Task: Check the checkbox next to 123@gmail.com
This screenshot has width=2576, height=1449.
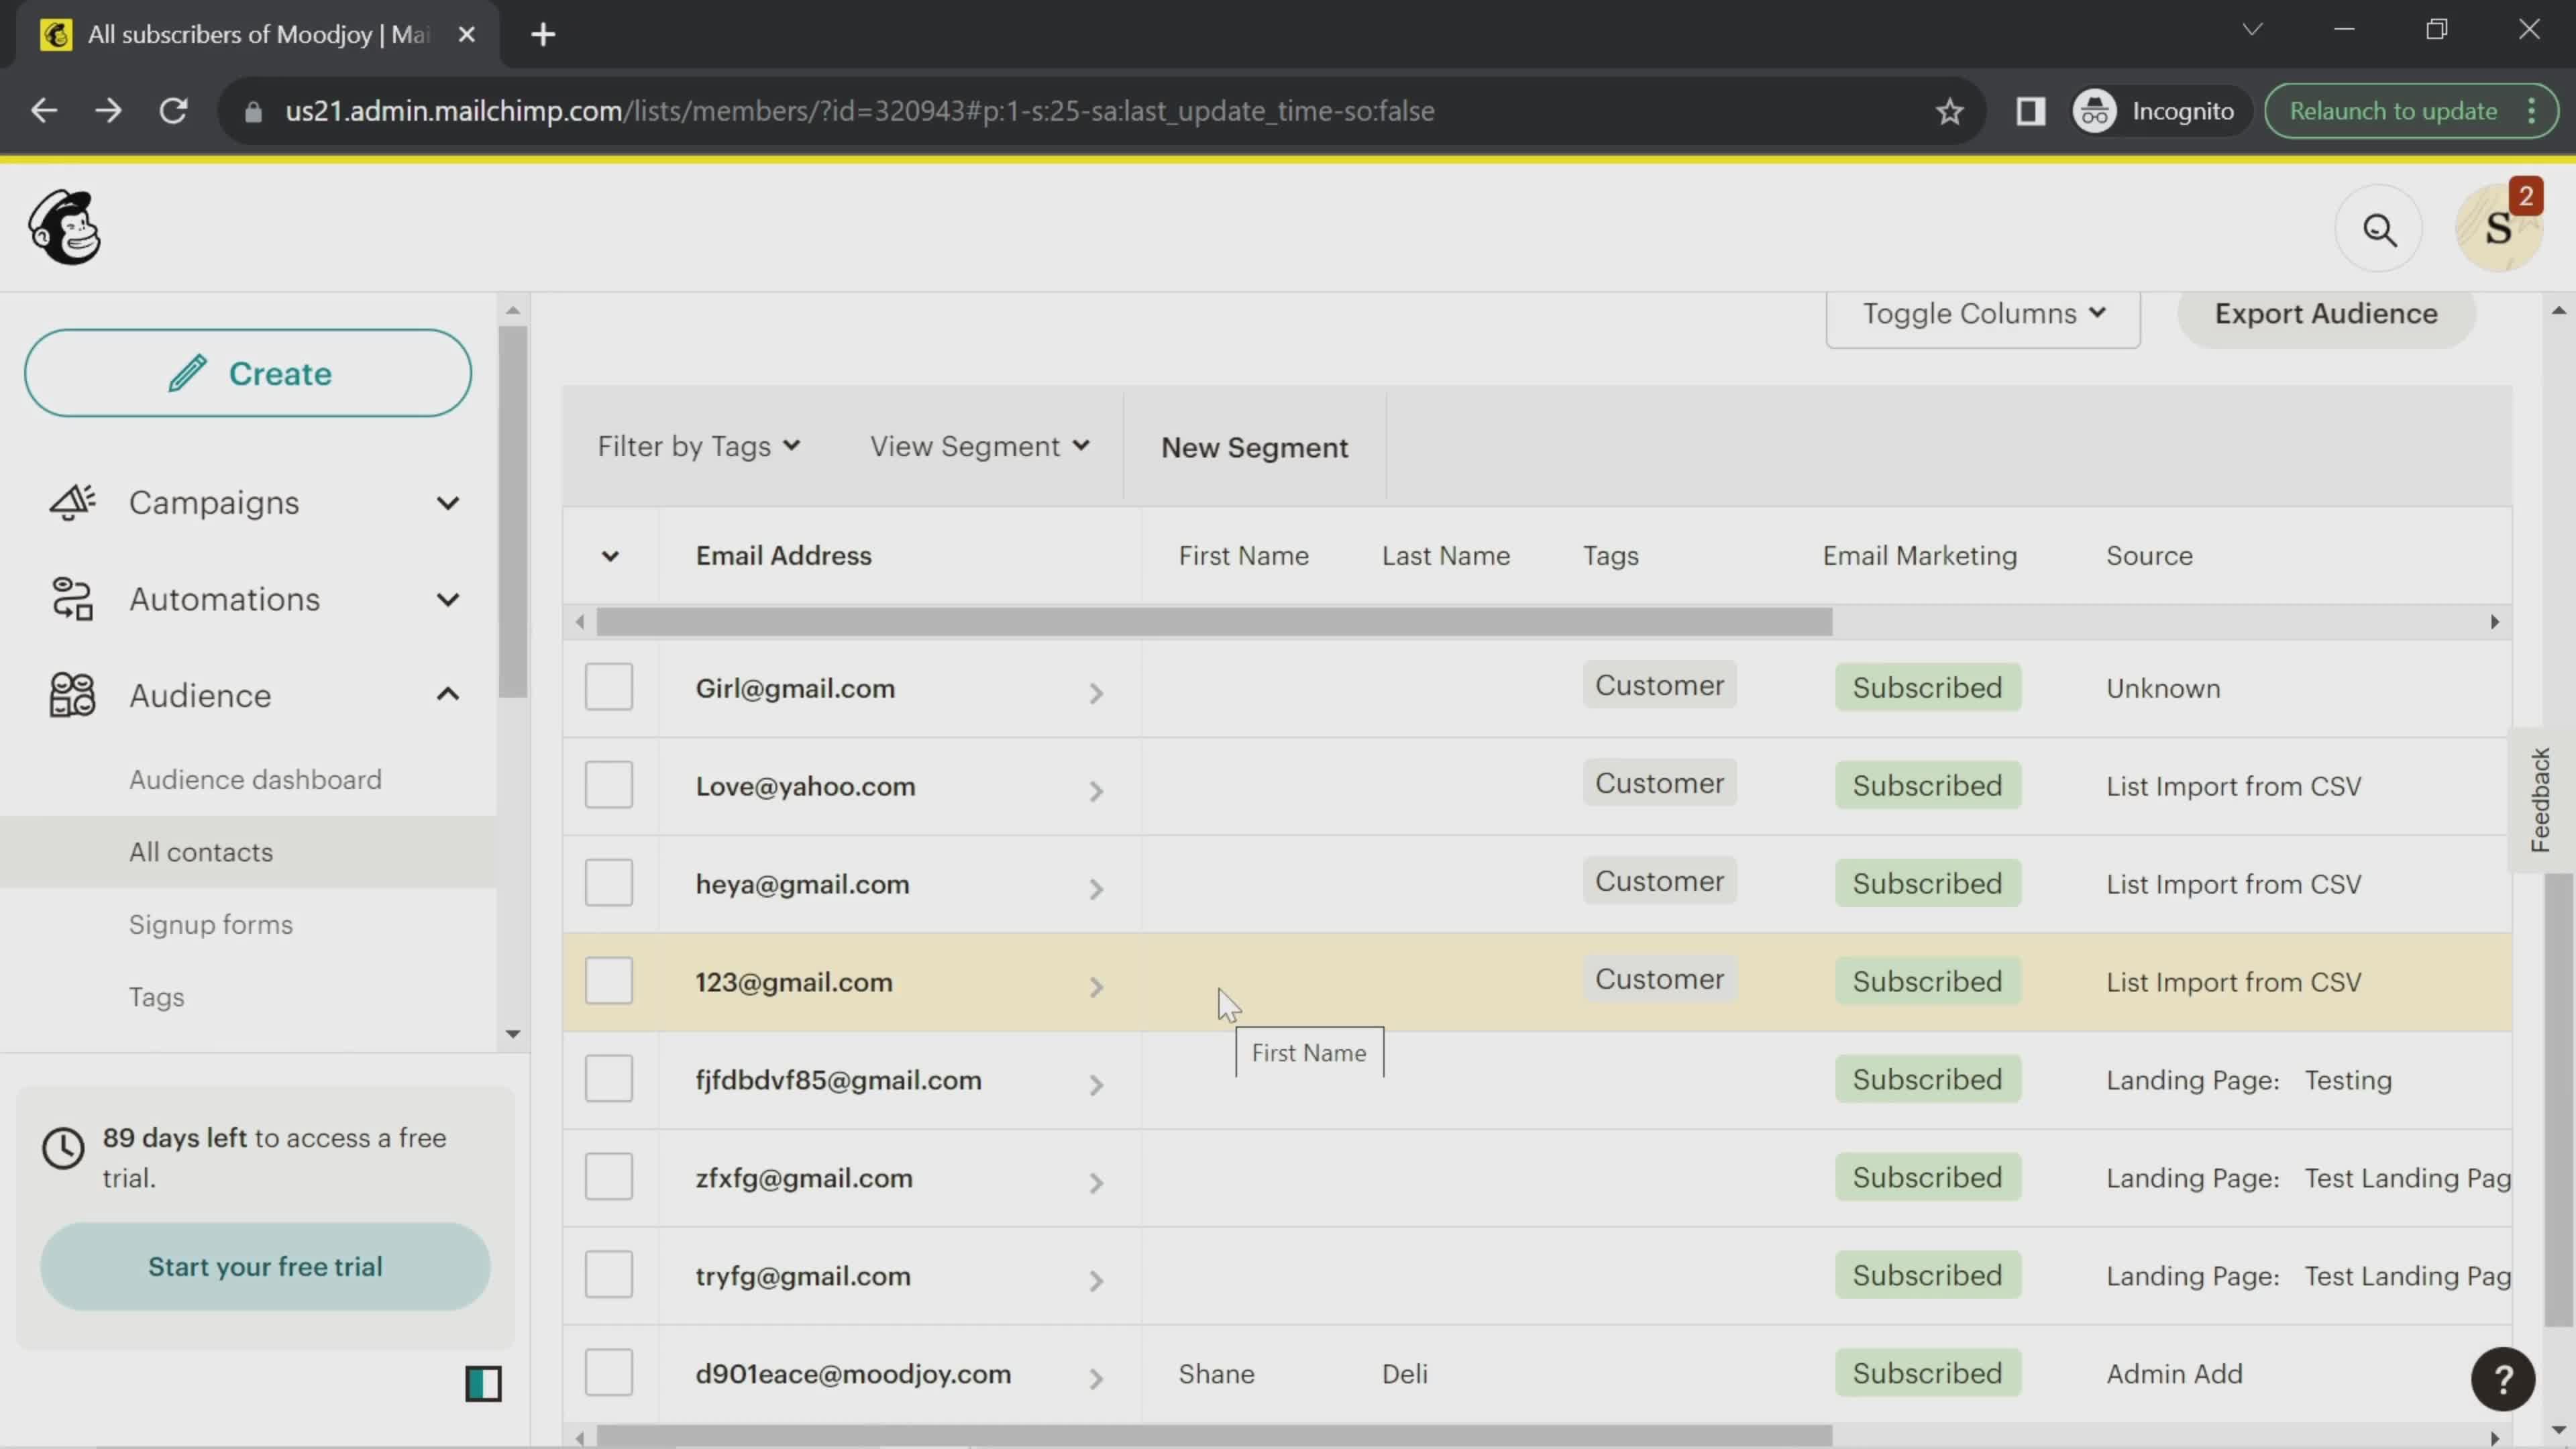Action: pyautogui.click(x=608, y=983)
